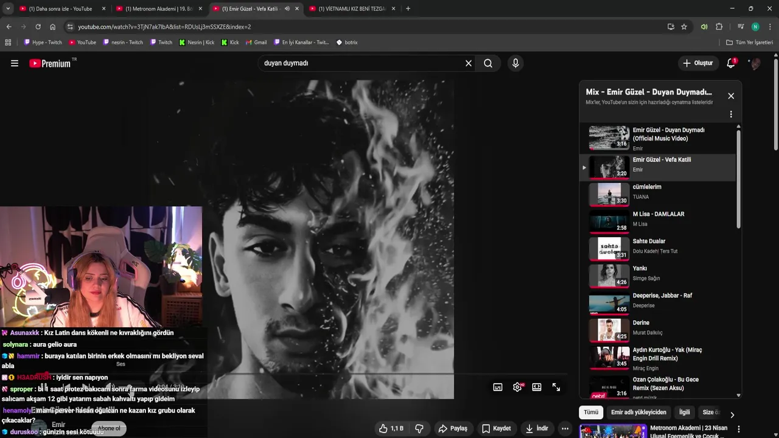The width and height of the screenshot is (779, 438).
Task: Switch to Daha sonra izle tab
Action: pos(60,9)
